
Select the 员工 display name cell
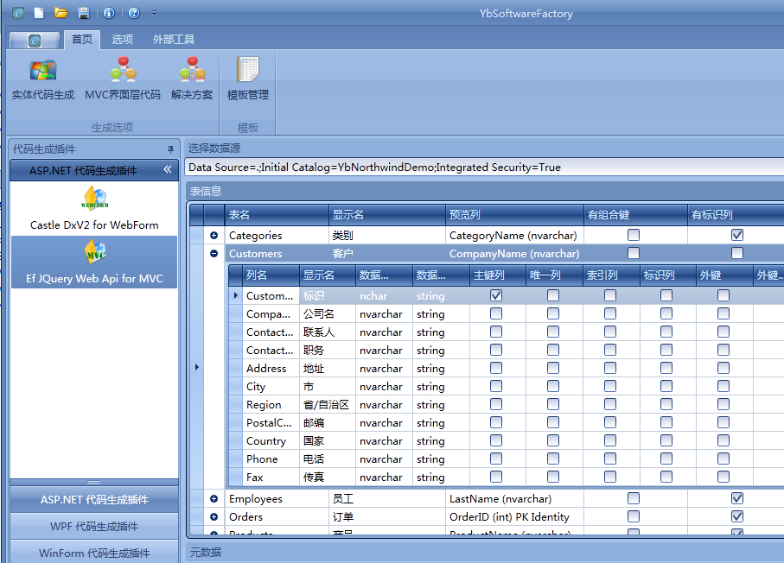(x=387, y=498)
